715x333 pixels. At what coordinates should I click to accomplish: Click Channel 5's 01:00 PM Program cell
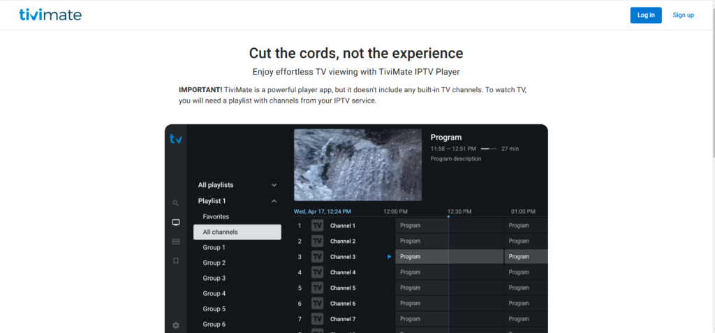[526, 288]
